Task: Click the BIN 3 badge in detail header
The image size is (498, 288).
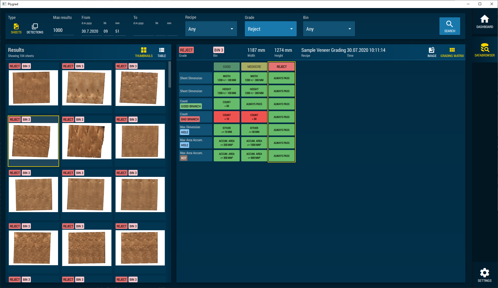Action: tap(218, 50)
